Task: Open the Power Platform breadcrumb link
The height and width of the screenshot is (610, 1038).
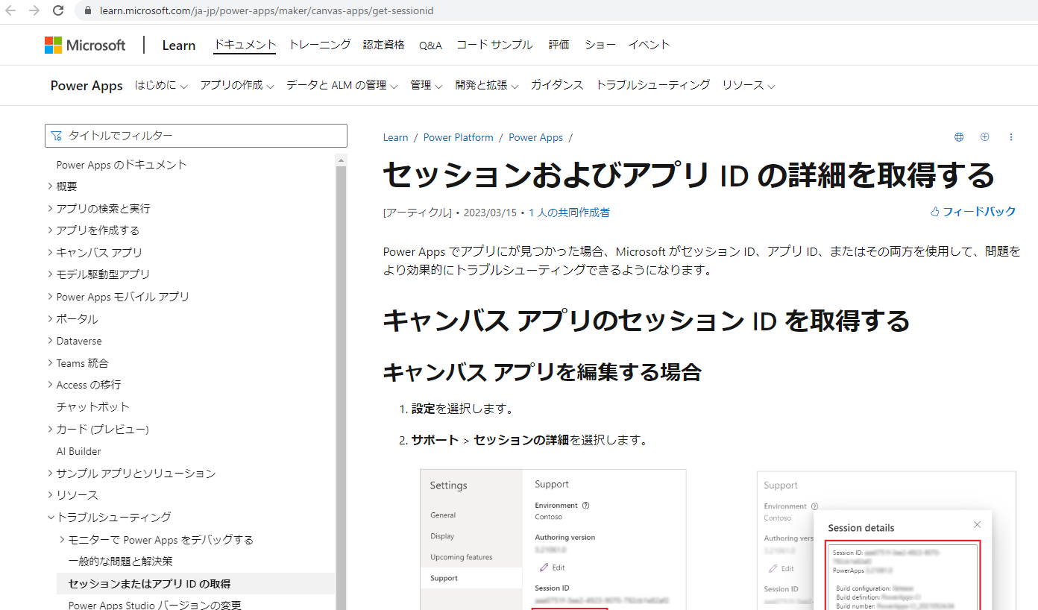Action: pyautogui.click(x=458, y=138)
